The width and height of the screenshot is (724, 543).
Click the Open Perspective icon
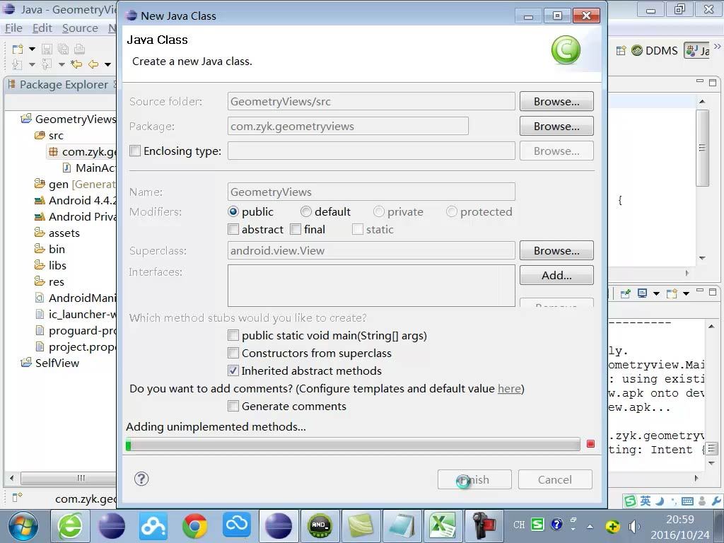coord(621,51)
